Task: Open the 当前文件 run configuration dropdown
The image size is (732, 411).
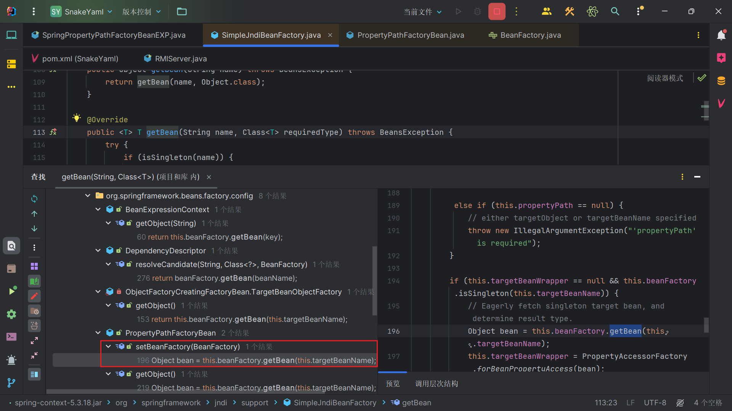Action: click(423, 11)
